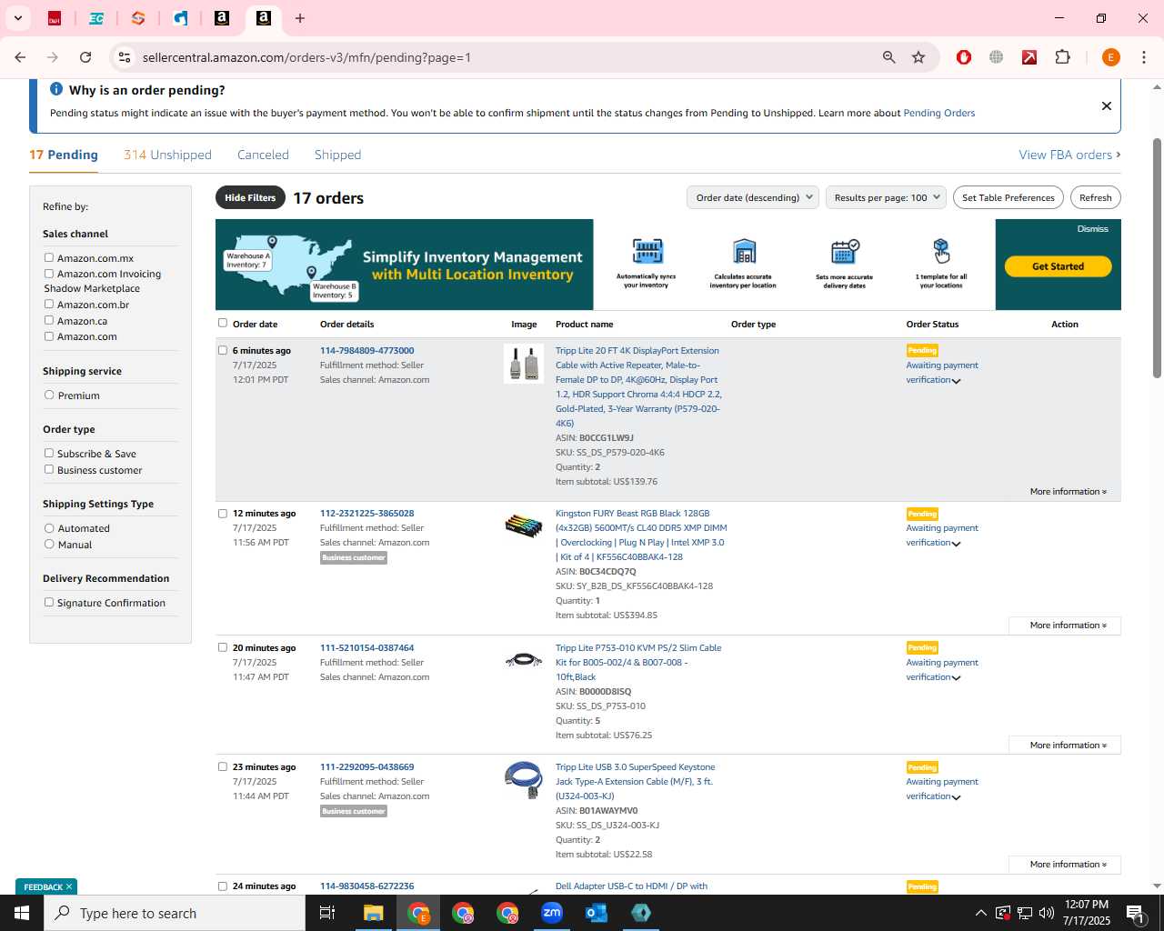Open File Explorer from taskbar
Image resolution: width=1164 pixels, height=931 pixels.
(x=374, y=913)
